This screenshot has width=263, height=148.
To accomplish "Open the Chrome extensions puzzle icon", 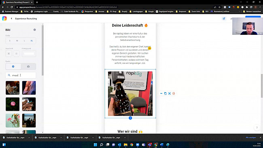I will pos(247,7).
